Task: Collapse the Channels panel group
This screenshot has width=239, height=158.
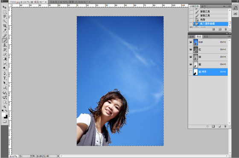Action: click(227, 34)
